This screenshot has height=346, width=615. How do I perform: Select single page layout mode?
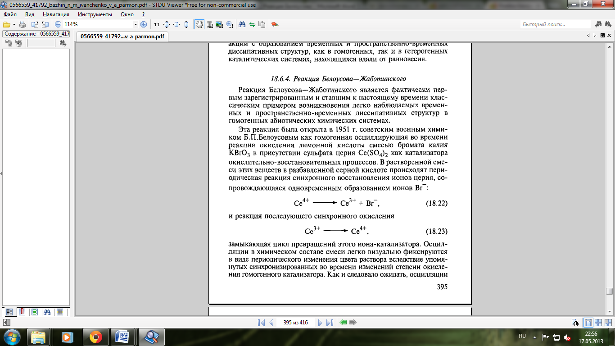[588, 323]
